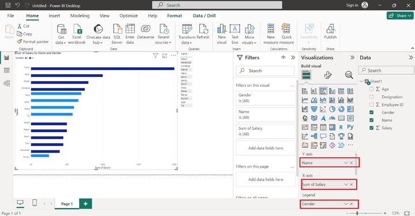Add a new page with plus button
Image resolution: width=415 pixels, height=216 pixels.
[x=85, y=203]
